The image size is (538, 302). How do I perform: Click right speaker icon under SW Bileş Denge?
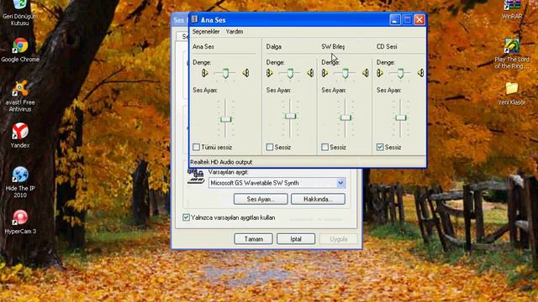click(x=366, y=73)
